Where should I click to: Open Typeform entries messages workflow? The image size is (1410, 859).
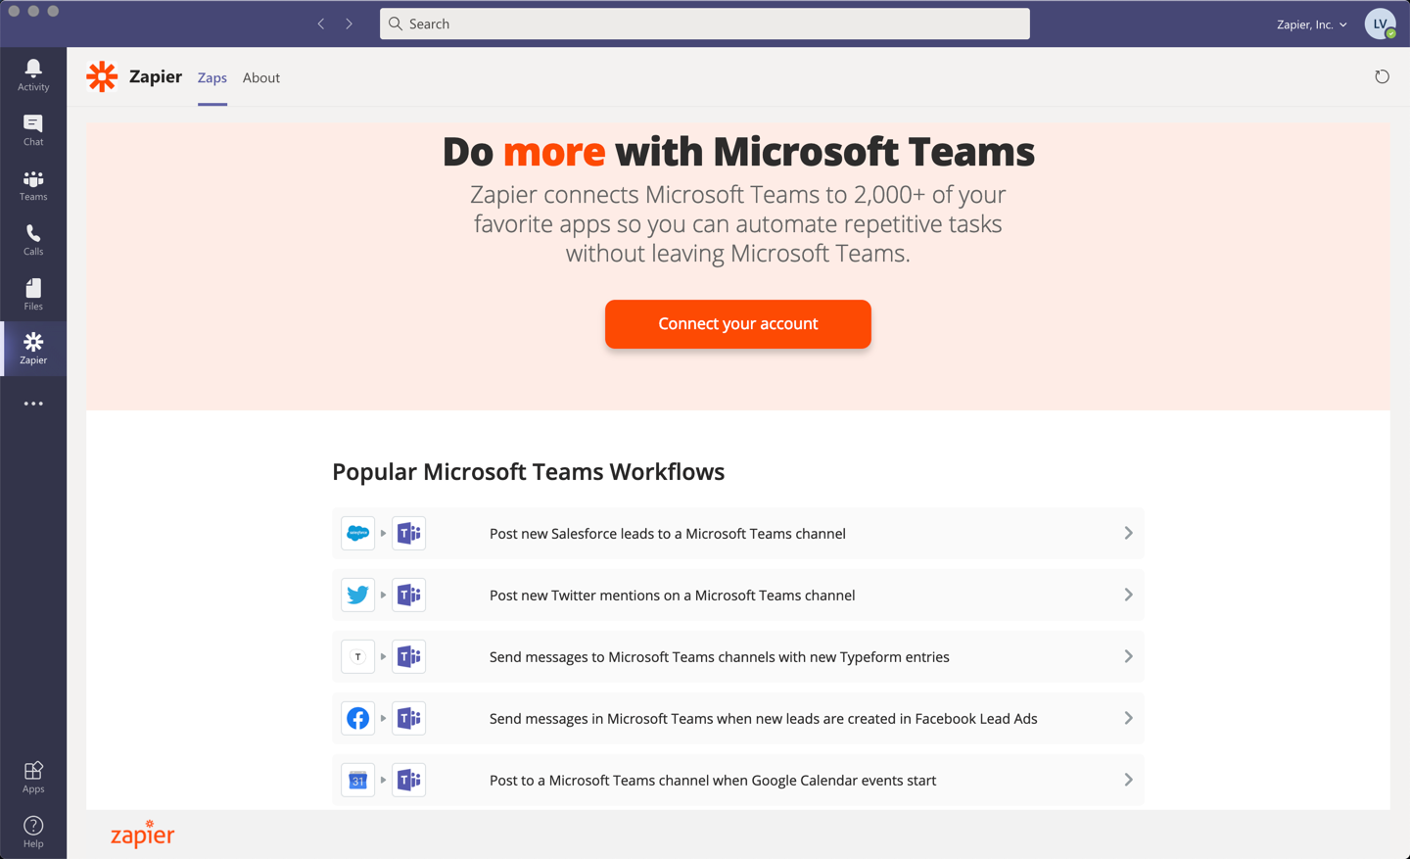738,657
